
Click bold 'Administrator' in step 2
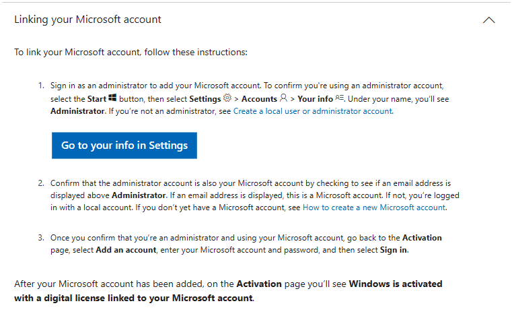(x=139, y=195)
